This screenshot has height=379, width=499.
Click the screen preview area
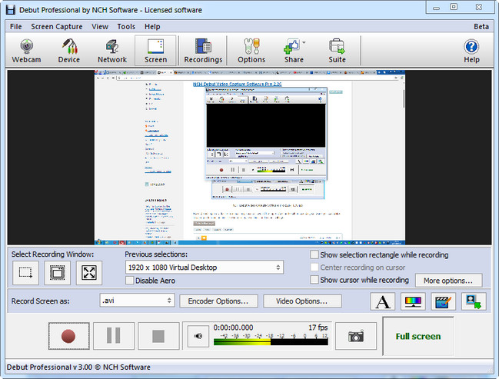click(x=249, y=157)
